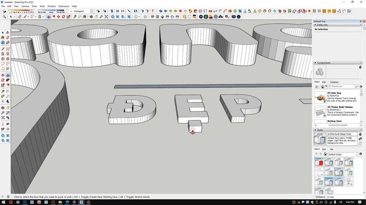366x205 pixels.
Task: Select Tape Measure tool in top toolbar
Action: pyautogui.click(x=75, y=17)
